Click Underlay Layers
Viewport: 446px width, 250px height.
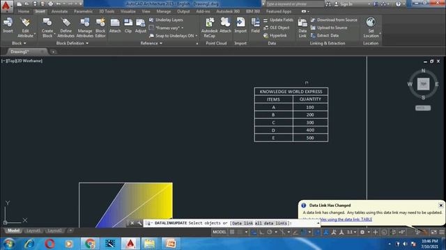(166, 20)
